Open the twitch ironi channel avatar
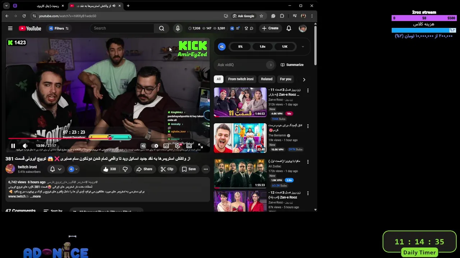 (x=10, y=169)
